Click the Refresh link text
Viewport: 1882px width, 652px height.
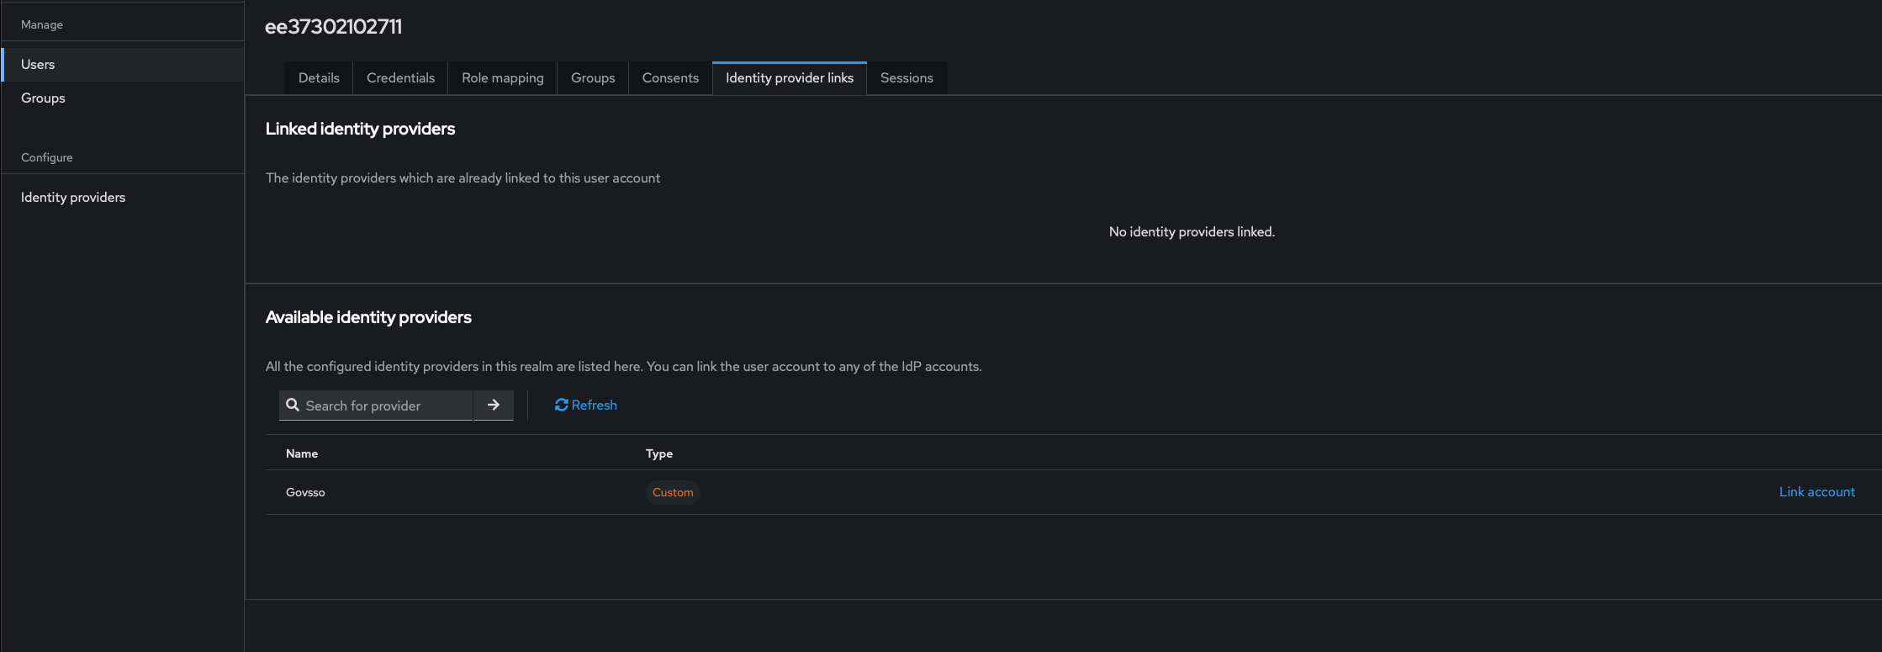595,406
